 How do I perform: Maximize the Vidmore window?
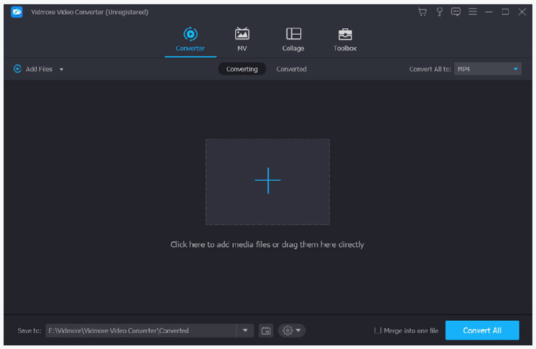505,12
